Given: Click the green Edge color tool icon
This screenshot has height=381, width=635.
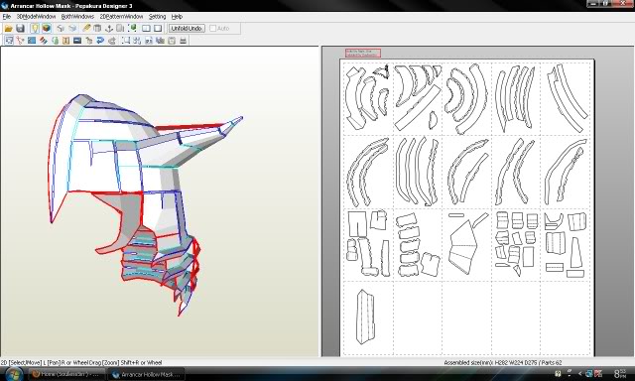Looking at the screenshot, I should [x=56, y=41].
